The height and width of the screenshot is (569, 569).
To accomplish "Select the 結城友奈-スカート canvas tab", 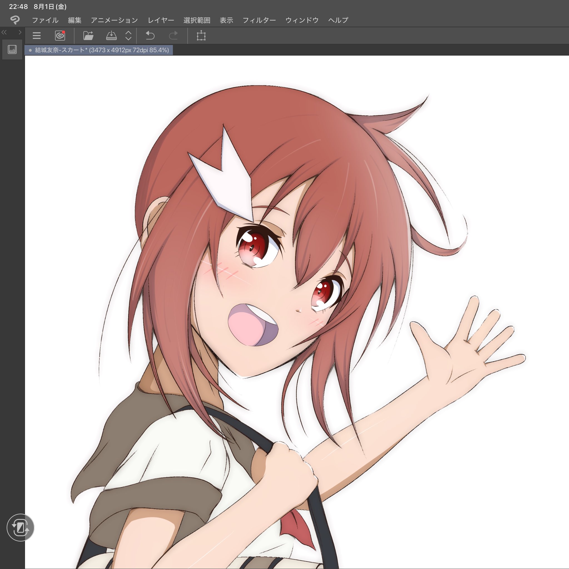I will click(99, 50).
